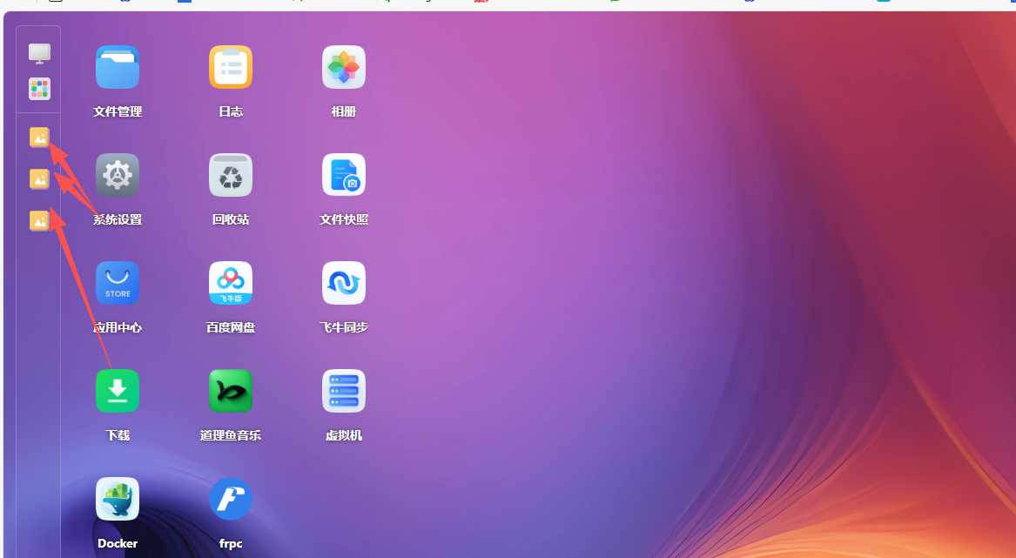Select the bottom wallpaper thumbnail in sidebar
The width and height of the screenshot is (1016, 558).
pyautogui.click(x=38, y=220)
